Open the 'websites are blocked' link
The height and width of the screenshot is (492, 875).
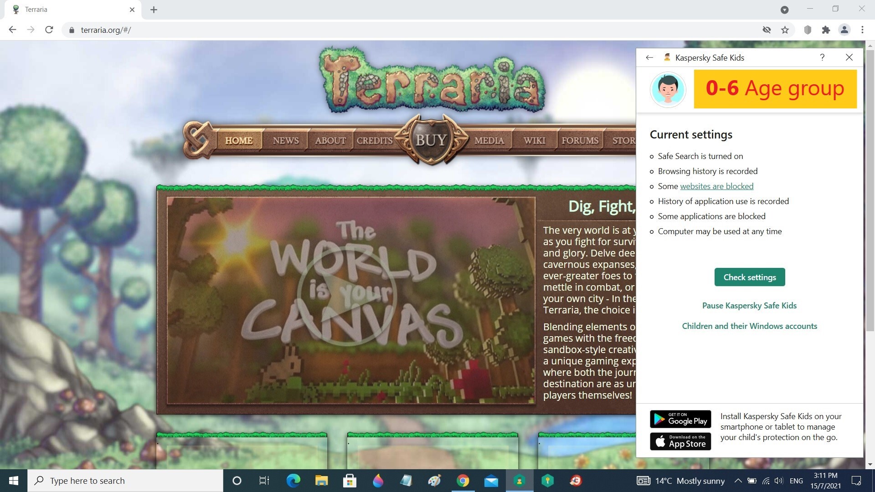tap(716, 186)
